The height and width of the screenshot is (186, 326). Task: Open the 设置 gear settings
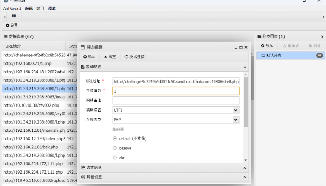pos(12,26)
